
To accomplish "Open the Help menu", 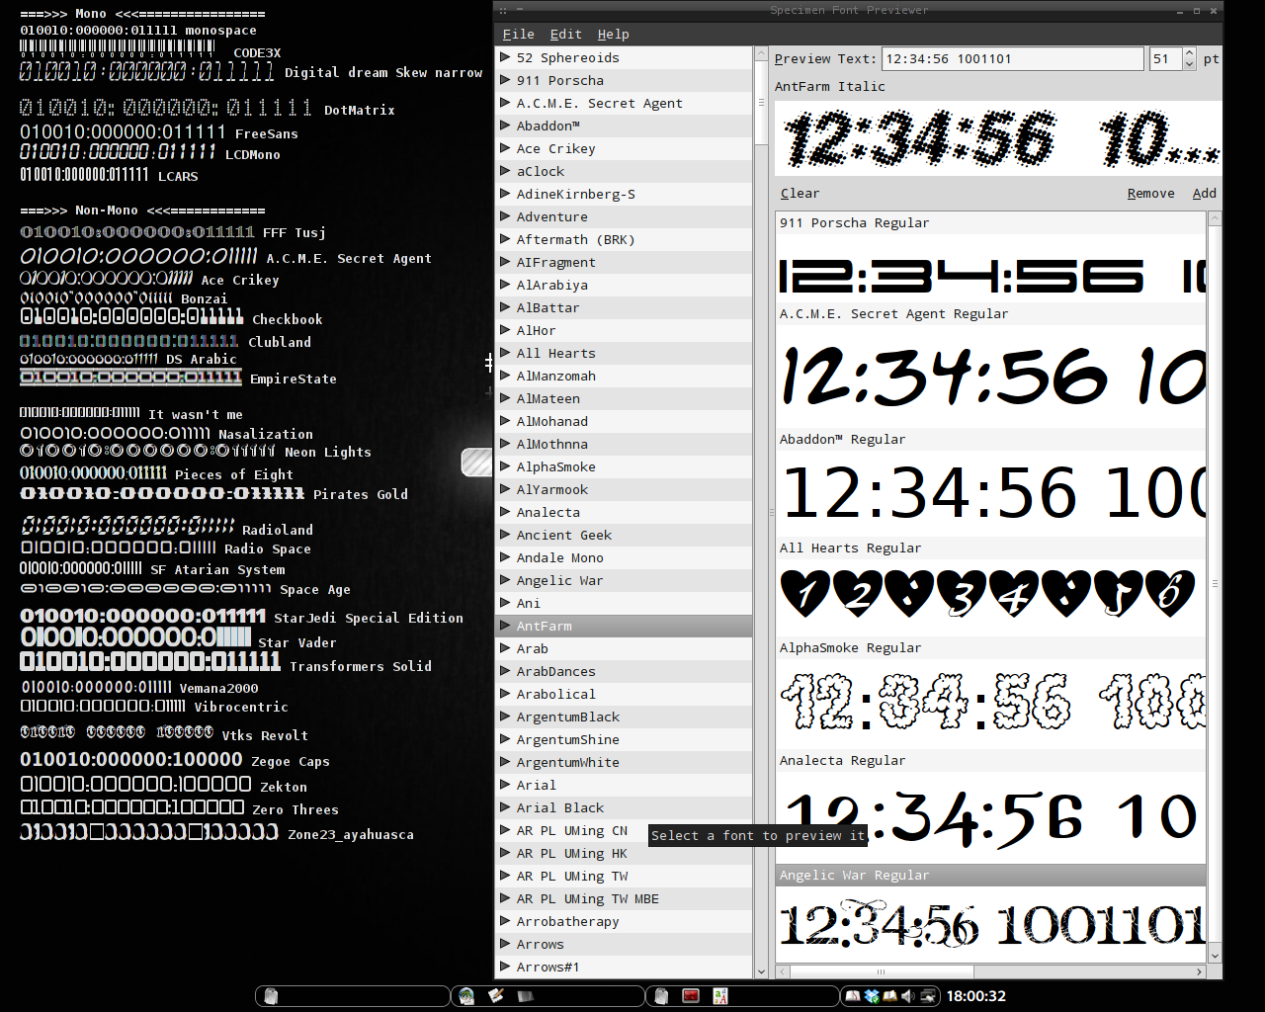I will (613, 34).
